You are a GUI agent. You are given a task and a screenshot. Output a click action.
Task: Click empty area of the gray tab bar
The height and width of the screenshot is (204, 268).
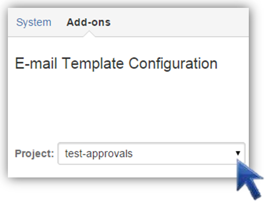(x=179, y=22)
